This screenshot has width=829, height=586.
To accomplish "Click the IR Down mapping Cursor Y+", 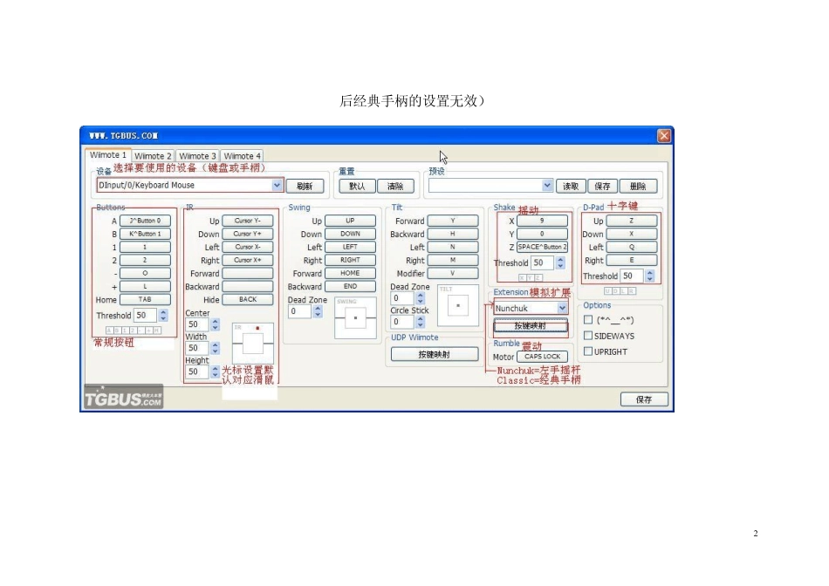I will click(x=248, y=234).
